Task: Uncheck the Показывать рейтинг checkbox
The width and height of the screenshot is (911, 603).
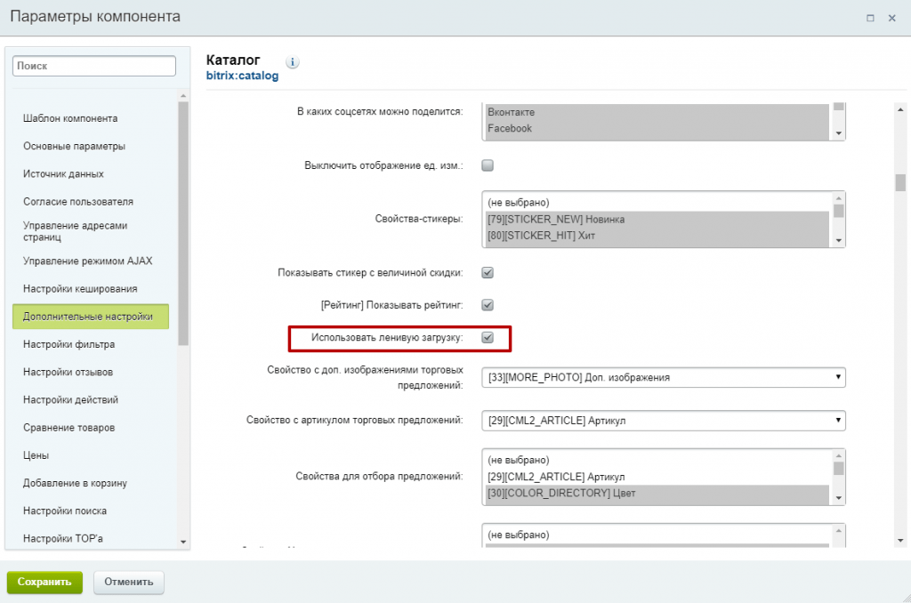Action: 488,305
